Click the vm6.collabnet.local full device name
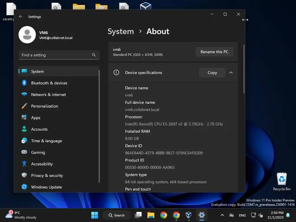Image resolution: width=296 pixels, height=222 pixels. point(142,110)
